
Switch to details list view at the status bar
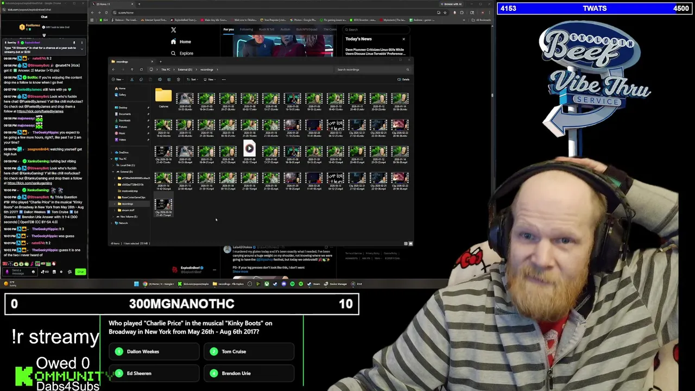[x=406, y=243]
